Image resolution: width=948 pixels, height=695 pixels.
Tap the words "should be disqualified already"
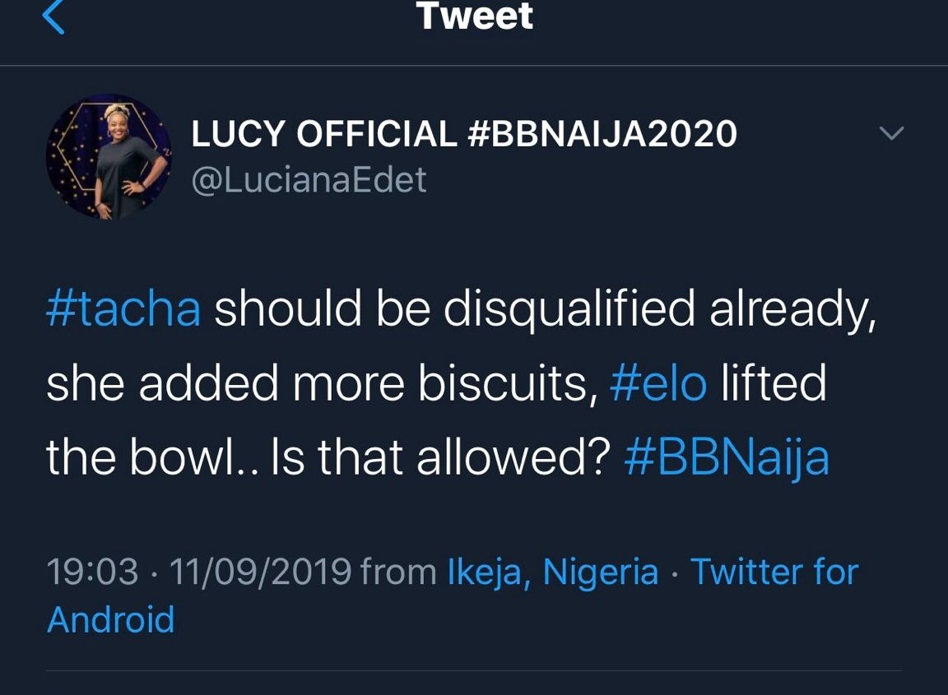point(545,310)
